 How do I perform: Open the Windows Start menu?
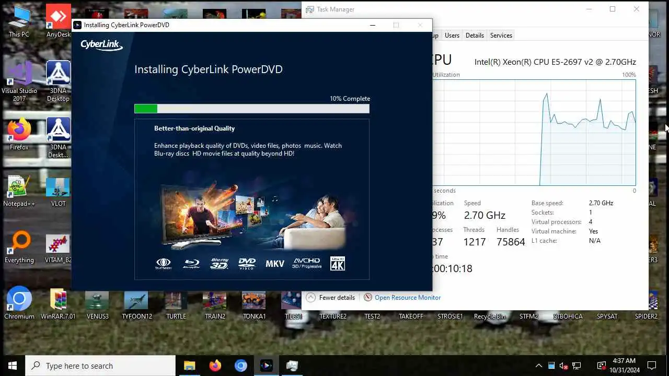tap(13, 366)
